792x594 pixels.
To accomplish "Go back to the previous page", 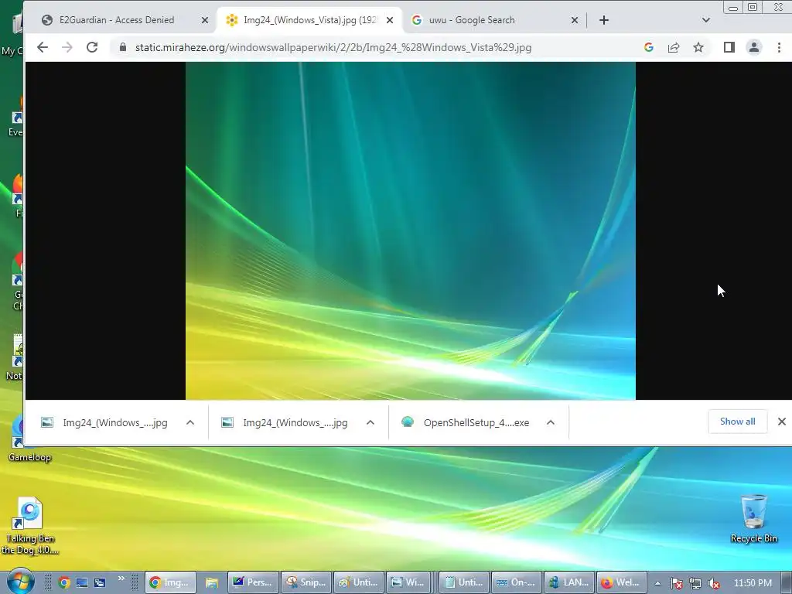I will [x=43, y=47].
